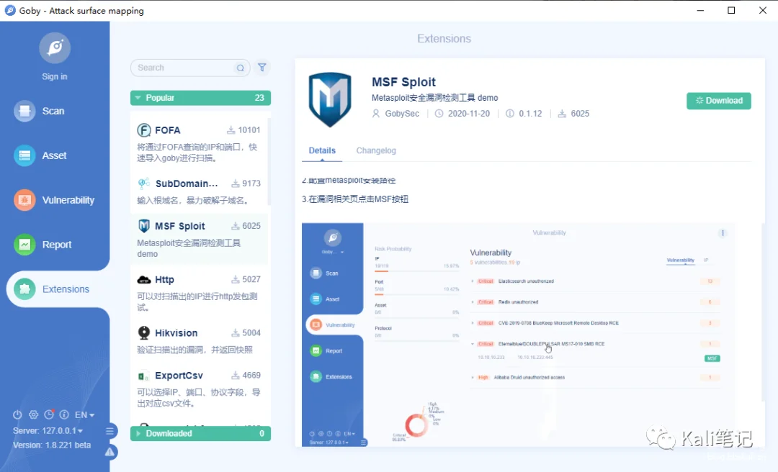Click the ExportCsv extension icon
This screenshot has height=472, width=778.
pos(143,376)
